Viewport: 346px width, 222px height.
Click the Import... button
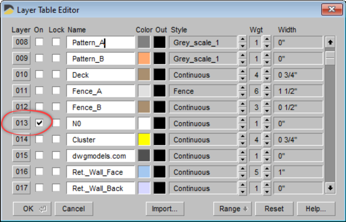pos(165,208)
